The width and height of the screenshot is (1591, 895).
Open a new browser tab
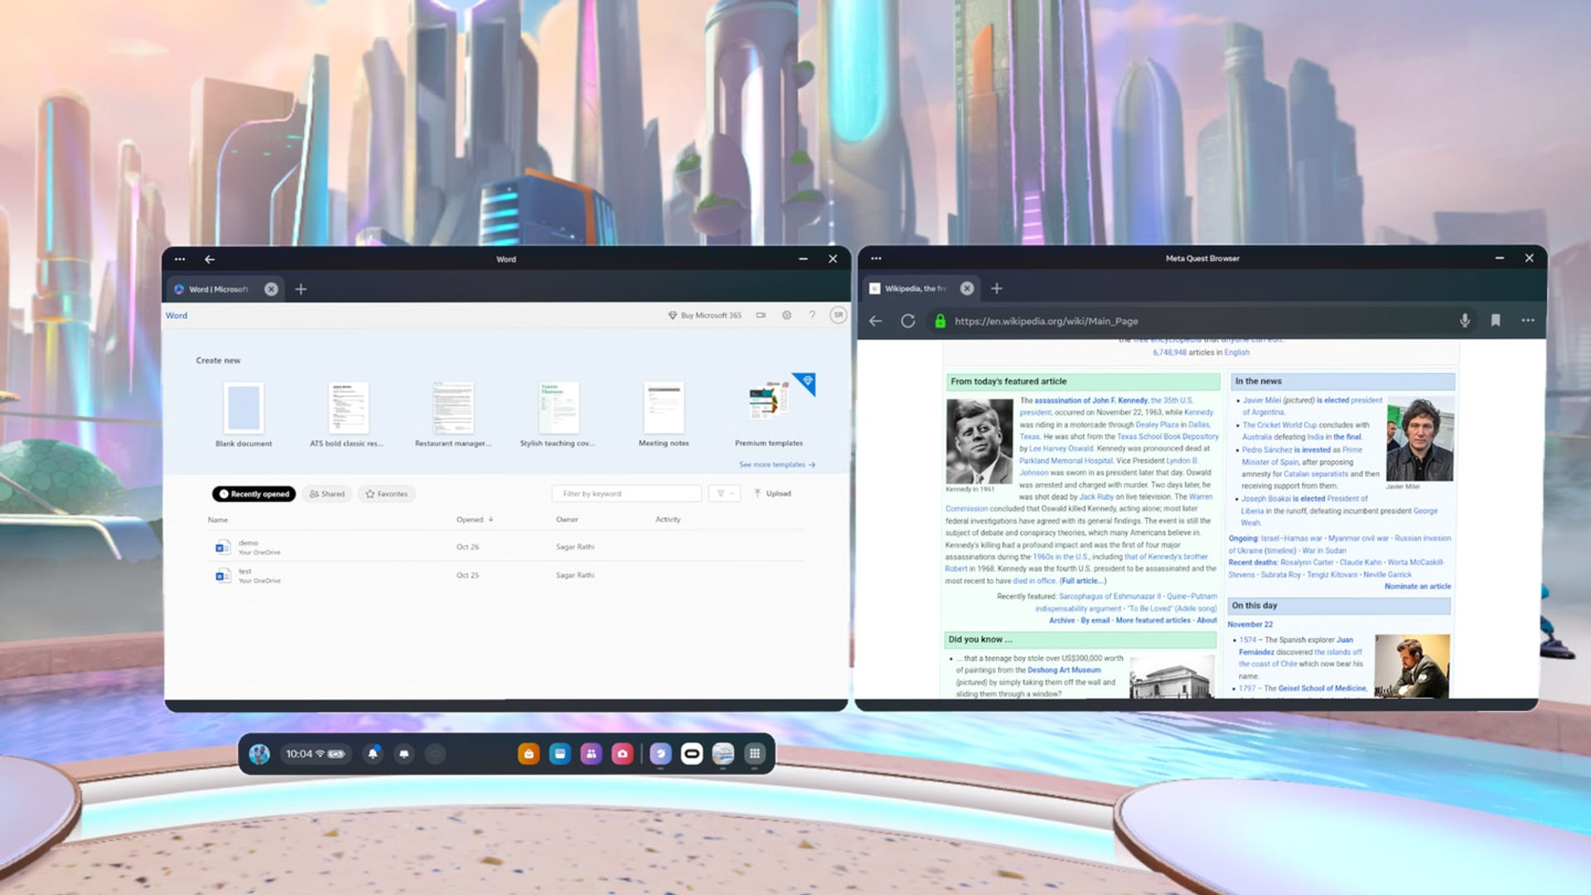point(997,288)
